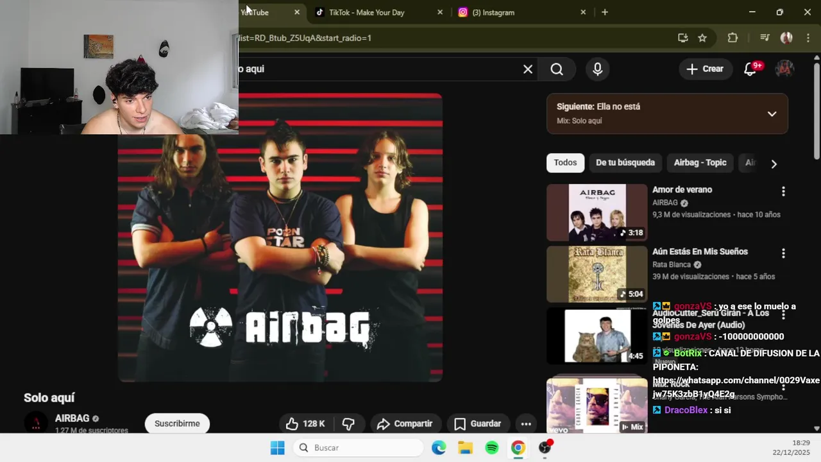This screenshot has height=462, width=821.
Task: Close the TikTok tab
Action: click(440, 12)
